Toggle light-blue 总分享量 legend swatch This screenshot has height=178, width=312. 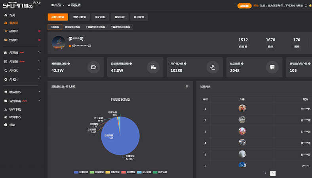click(139, 172)
